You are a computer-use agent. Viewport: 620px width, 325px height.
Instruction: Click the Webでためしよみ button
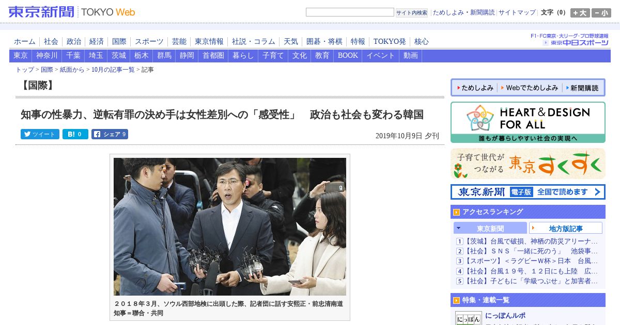coord(529,88)
